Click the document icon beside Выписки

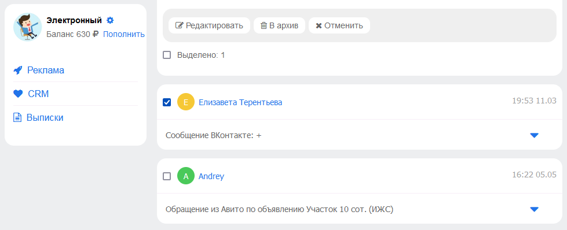pyautogui.click(x=17, y=118)
